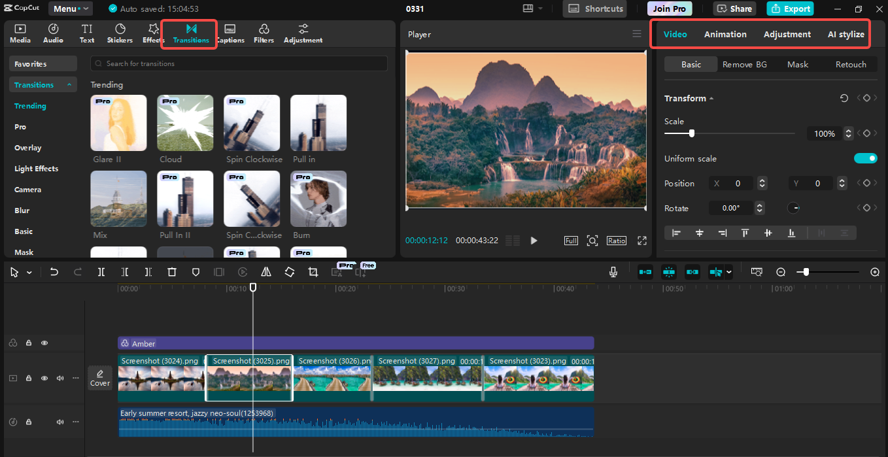Mute the audio track with the speaker icon
Screen dimensions: 888x457
point(60,422)
